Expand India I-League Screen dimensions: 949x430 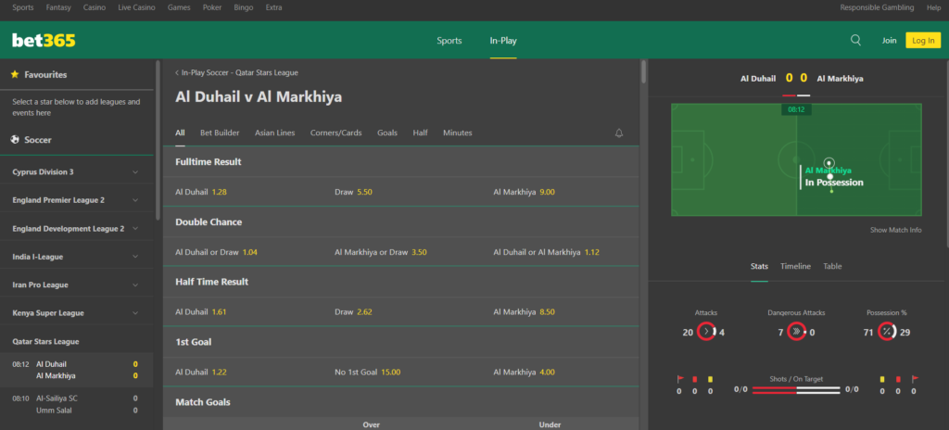(76, 257)
